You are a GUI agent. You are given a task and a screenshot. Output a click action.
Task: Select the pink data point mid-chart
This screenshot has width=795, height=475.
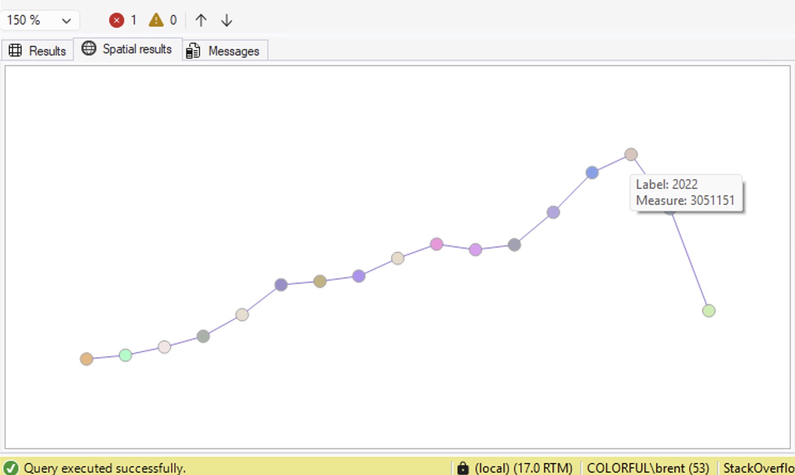(x=437, y=244)
